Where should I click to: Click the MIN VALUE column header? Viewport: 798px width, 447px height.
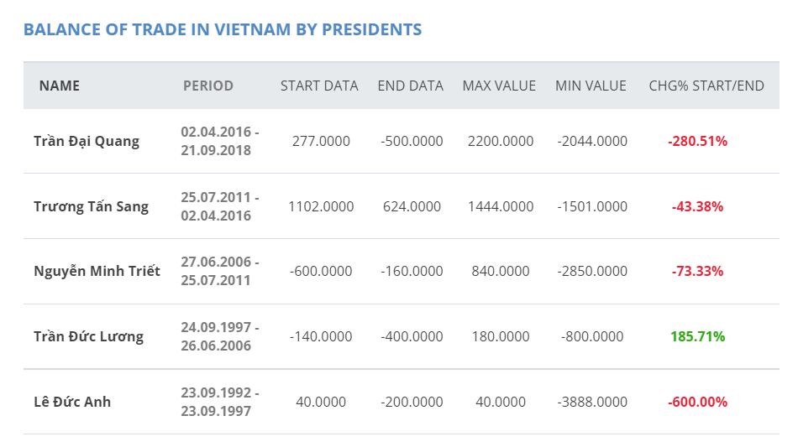pos(591,86)
